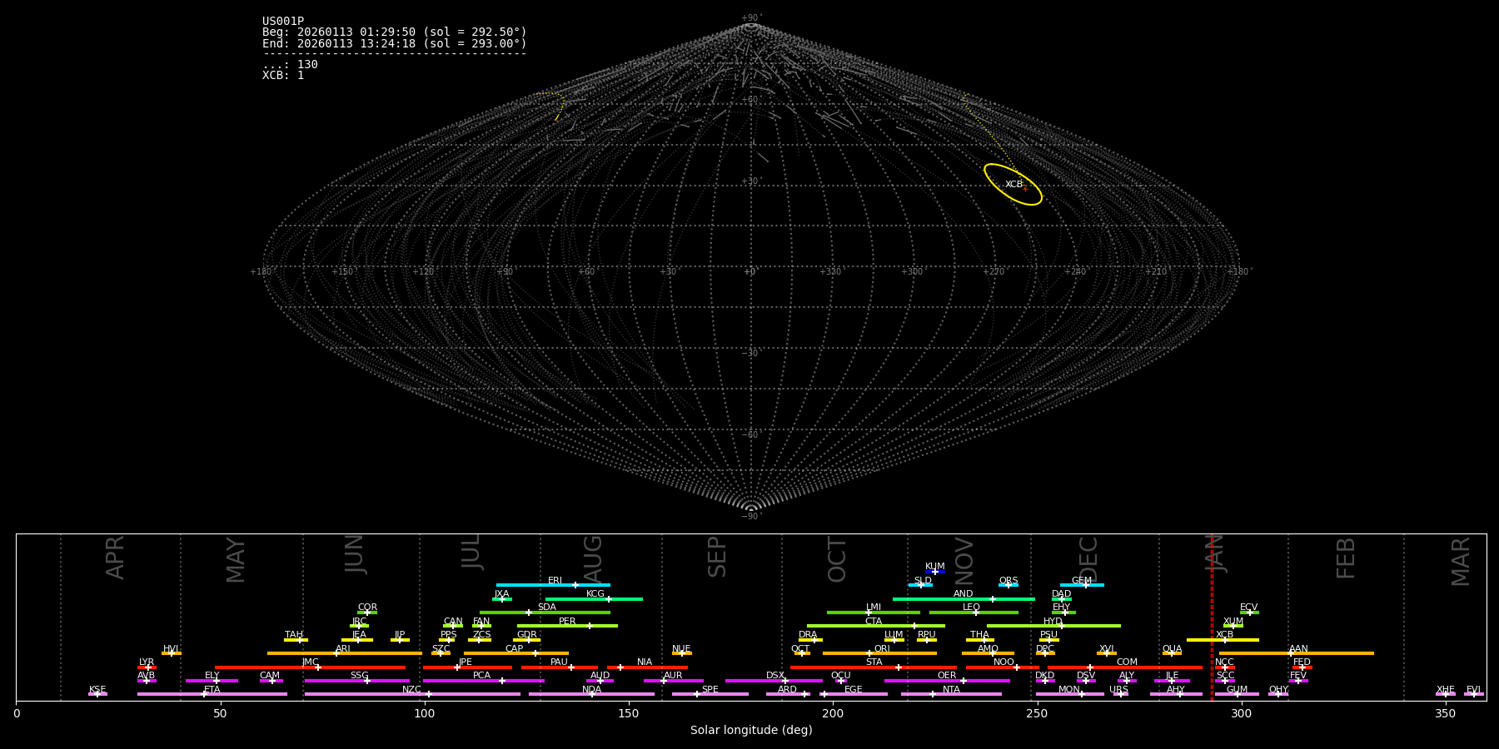This screenshot has height=749, width=1499.
Task: Click the red dashed current solar longitude line
Action: [1212, 617]
